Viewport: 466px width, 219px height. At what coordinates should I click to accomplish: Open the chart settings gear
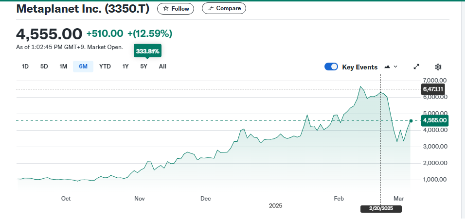[438, 67]
